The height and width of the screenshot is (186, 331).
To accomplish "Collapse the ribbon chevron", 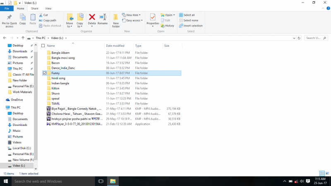I will 323,8.
